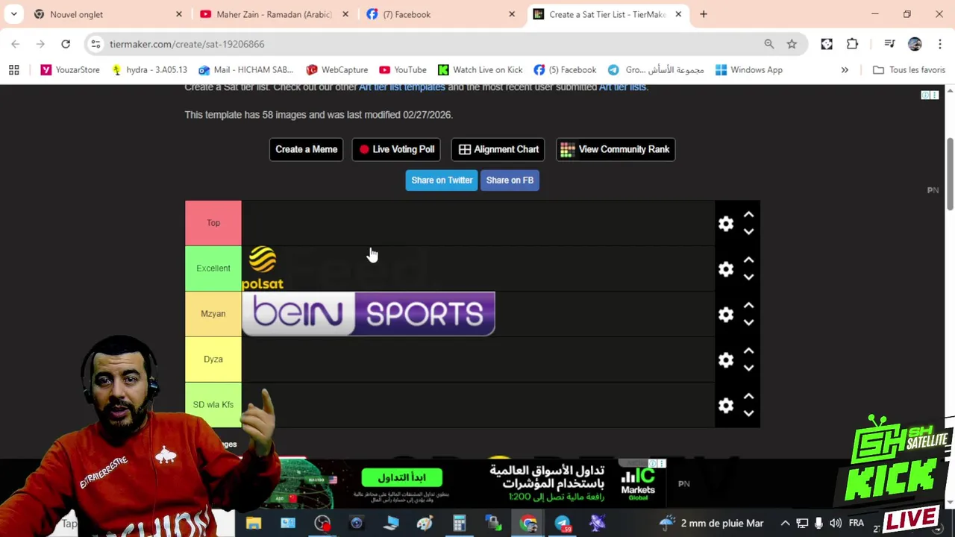Open Telegram from the taskbar
The image size is (955, 537).
(x=563, y=523)
